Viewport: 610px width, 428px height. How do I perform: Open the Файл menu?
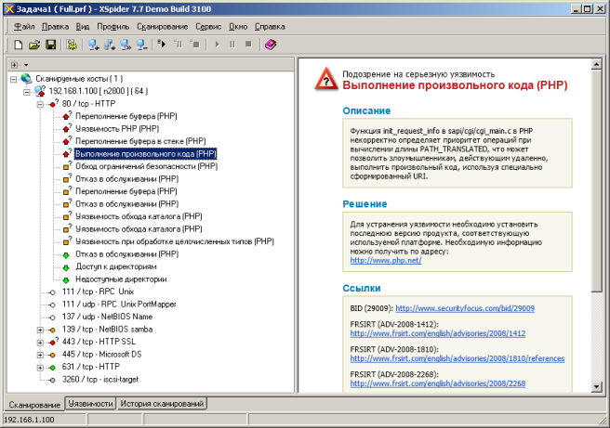point(24,27)
